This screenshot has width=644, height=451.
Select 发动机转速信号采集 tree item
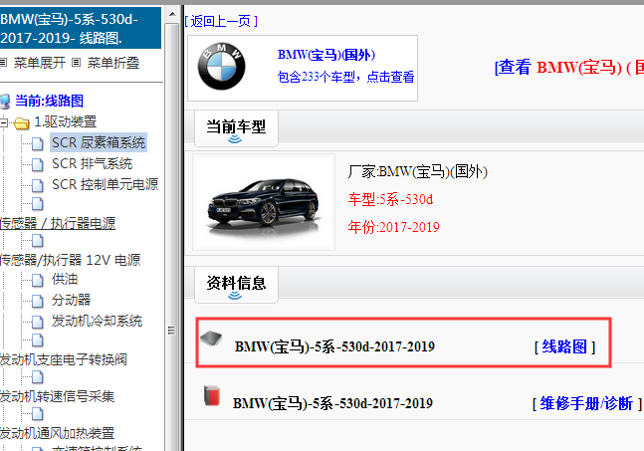point(57,397)
